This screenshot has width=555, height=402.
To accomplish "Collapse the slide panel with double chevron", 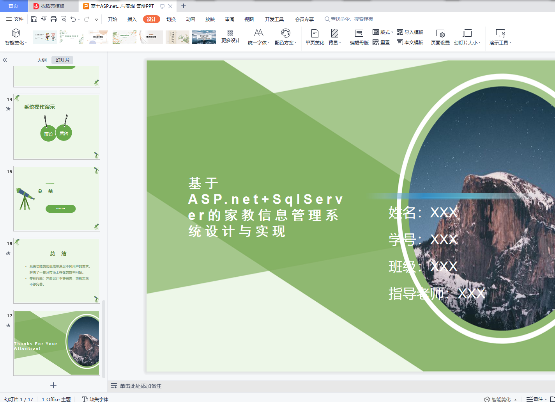I will coord(5,60).
